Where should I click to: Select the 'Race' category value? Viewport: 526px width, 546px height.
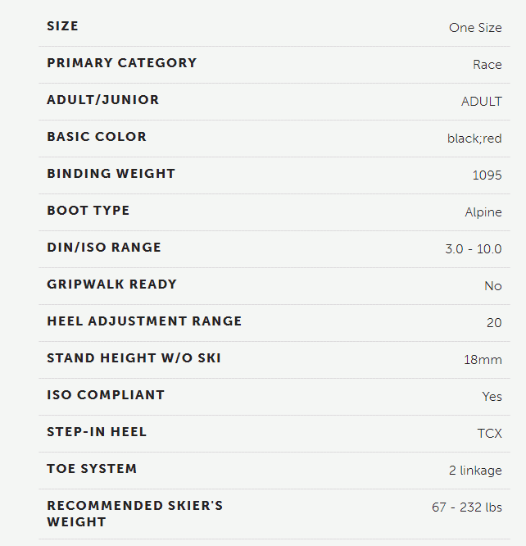coord(487,65)
